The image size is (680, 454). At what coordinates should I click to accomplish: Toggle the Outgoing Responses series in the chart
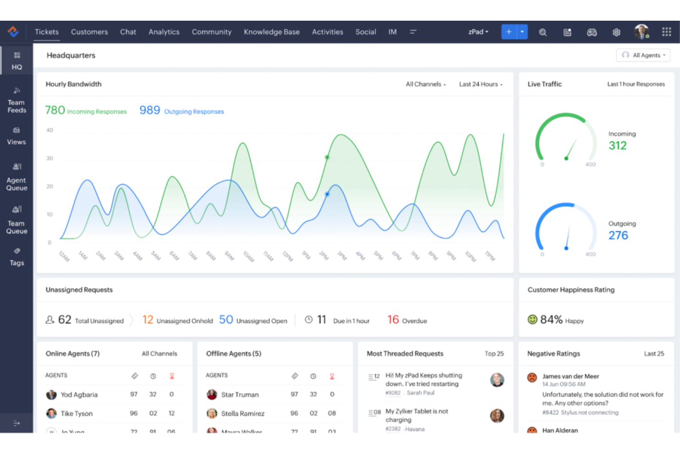point(181,110)
